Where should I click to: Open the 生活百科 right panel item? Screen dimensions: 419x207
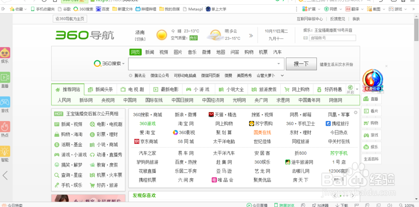[371, 159]
